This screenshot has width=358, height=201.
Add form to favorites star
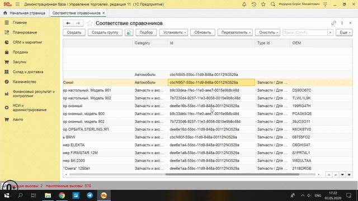tap(89, 23)
